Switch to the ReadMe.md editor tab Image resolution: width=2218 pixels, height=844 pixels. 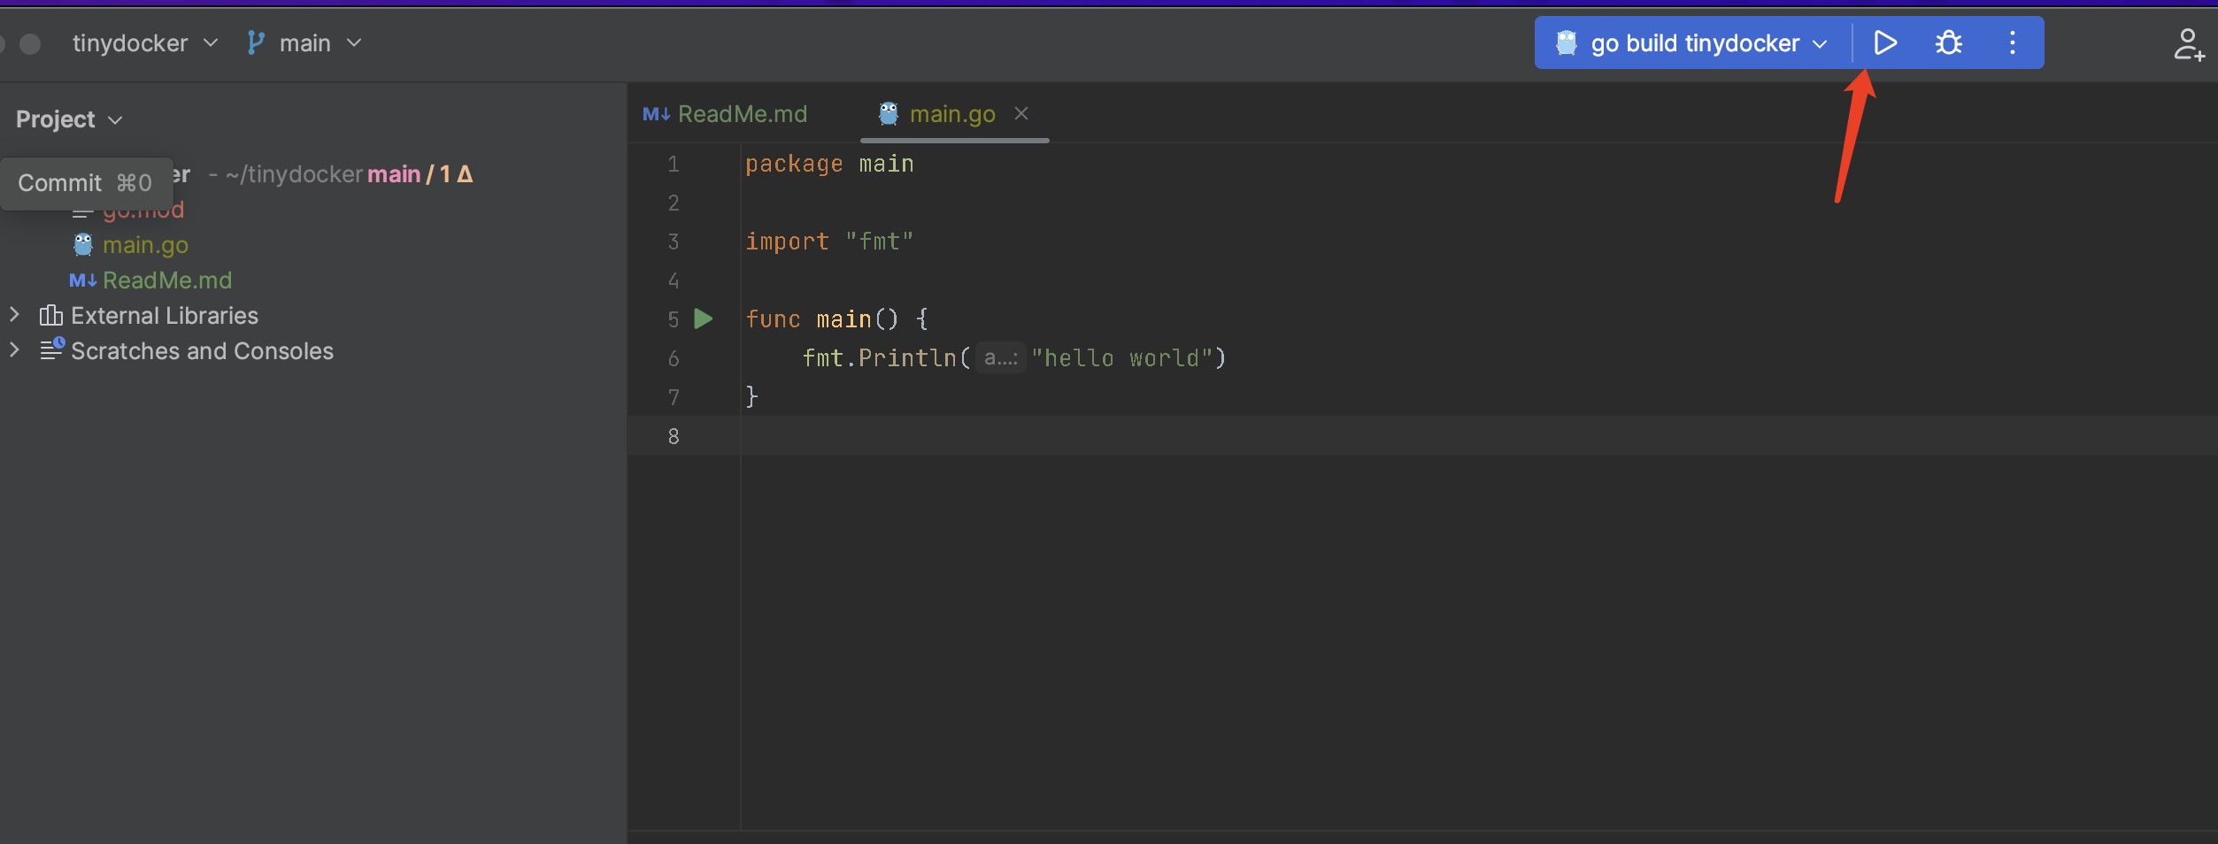click(x=741, y=114)
